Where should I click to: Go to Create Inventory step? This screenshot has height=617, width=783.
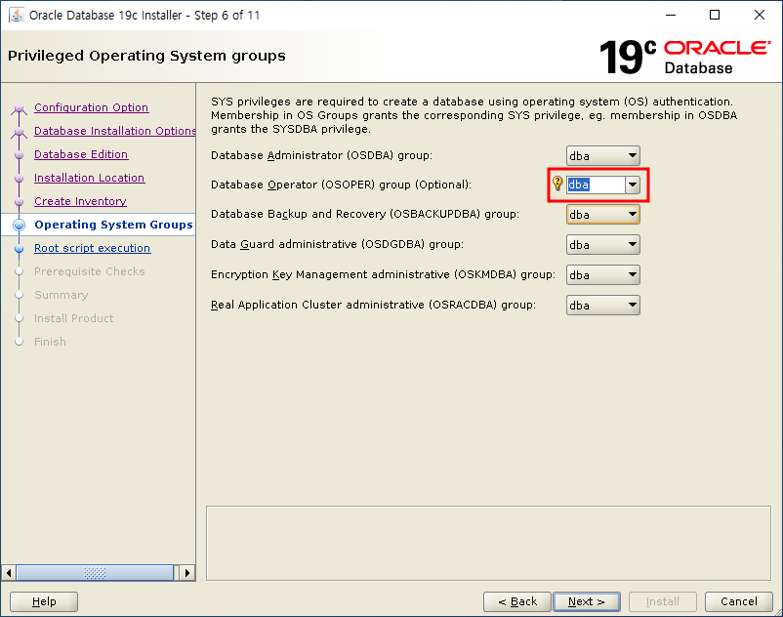click(80, 201)
